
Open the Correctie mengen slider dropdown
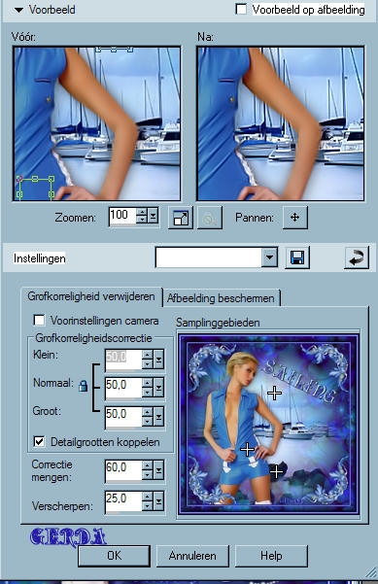pos(158,470)
